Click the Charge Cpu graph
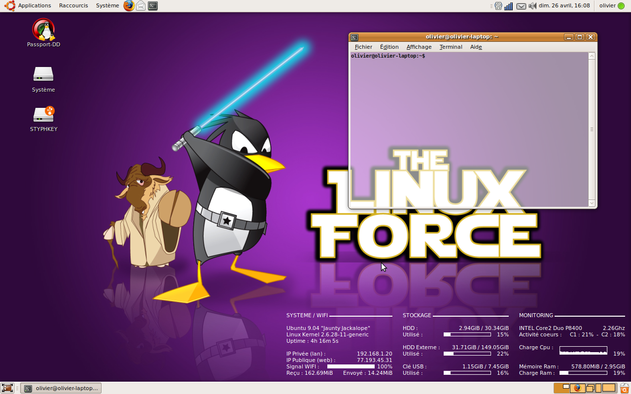 coord(583,350)
